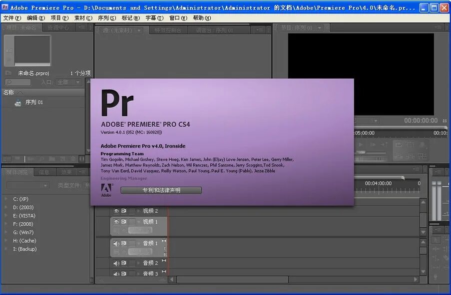Viewport: 451px width, 295px height.
Task: Open the 文件 menu
Action: coord(12,18)
